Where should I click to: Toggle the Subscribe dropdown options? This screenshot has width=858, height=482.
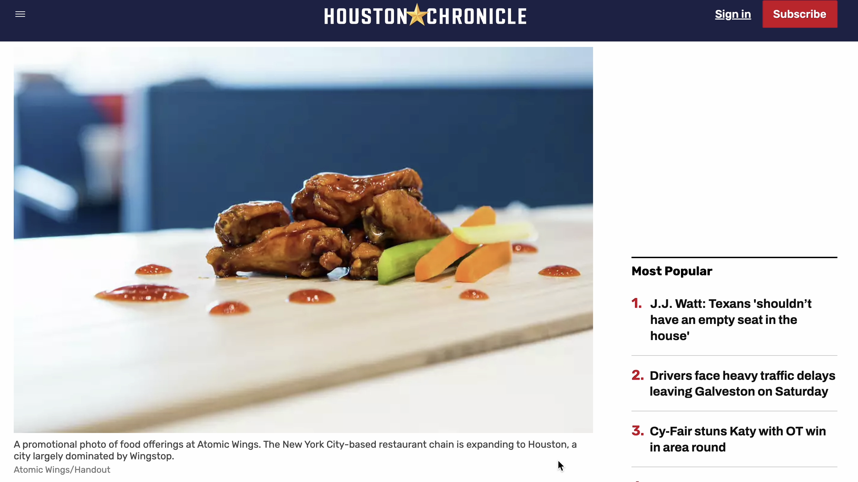click(800, 14)
